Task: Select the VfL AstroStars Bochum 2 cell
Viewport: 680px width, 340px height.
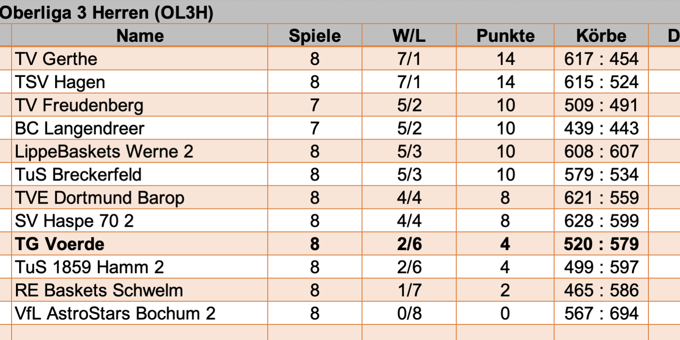Action: click(x=115, y=314)
